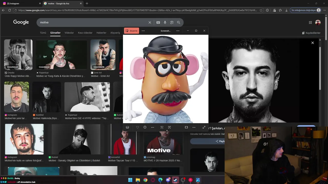Open the Google apps grid
The height and width of the screenshot is (184, 328).
[x=310, y=22]
